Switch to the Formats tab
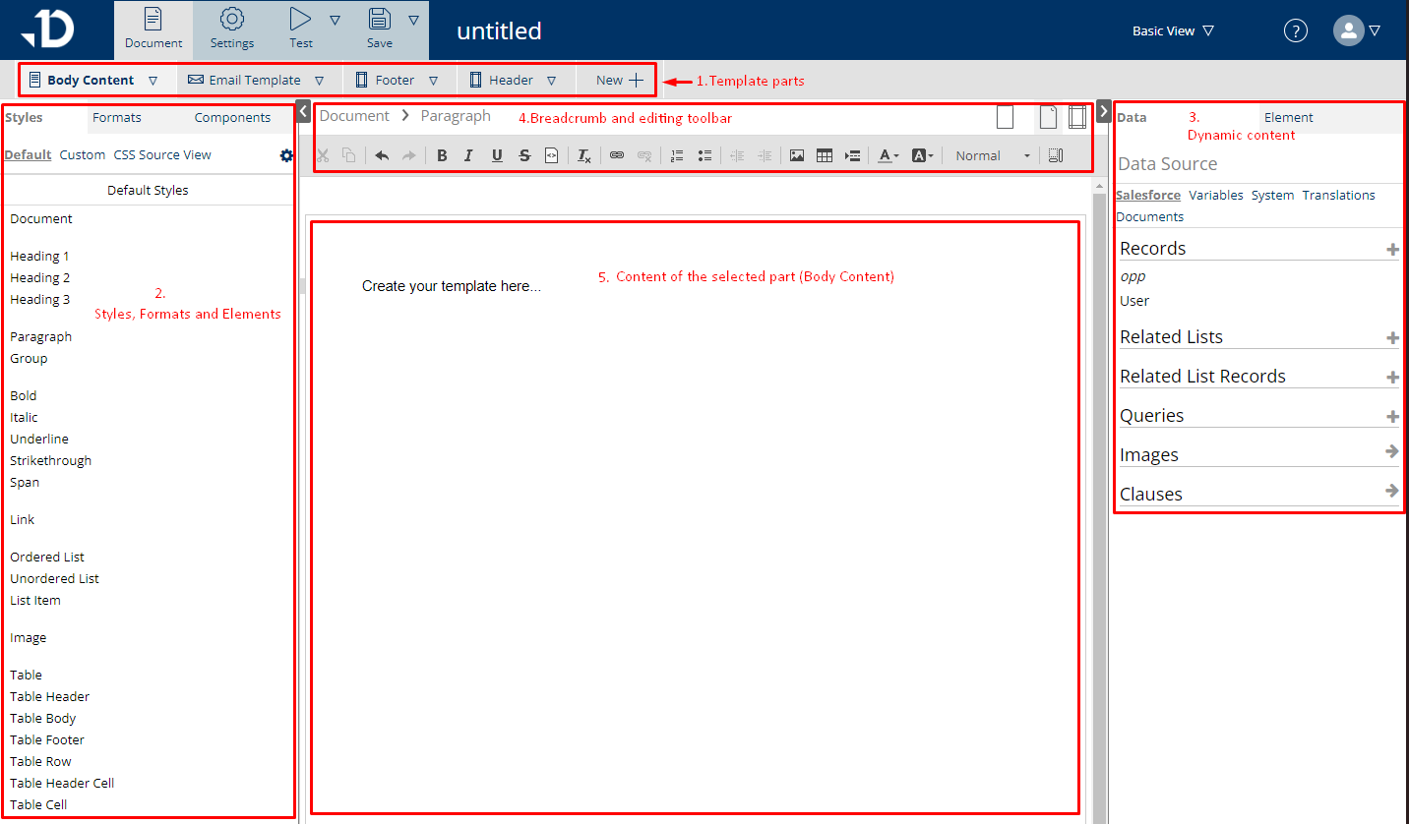Image resolution: width=1409 pixels, height=824 pixels. [117, 118]
